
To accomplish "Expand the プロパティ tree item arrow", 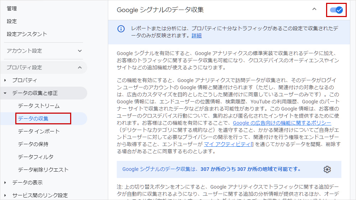I will (5, 80).
